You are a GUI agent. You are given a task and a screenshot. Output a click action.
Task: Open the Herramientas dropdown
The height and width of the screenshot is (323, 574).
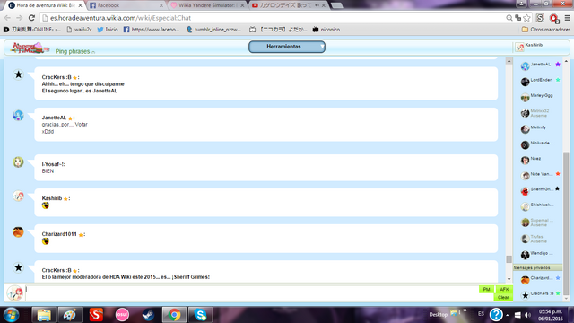(x=287, y=47)
